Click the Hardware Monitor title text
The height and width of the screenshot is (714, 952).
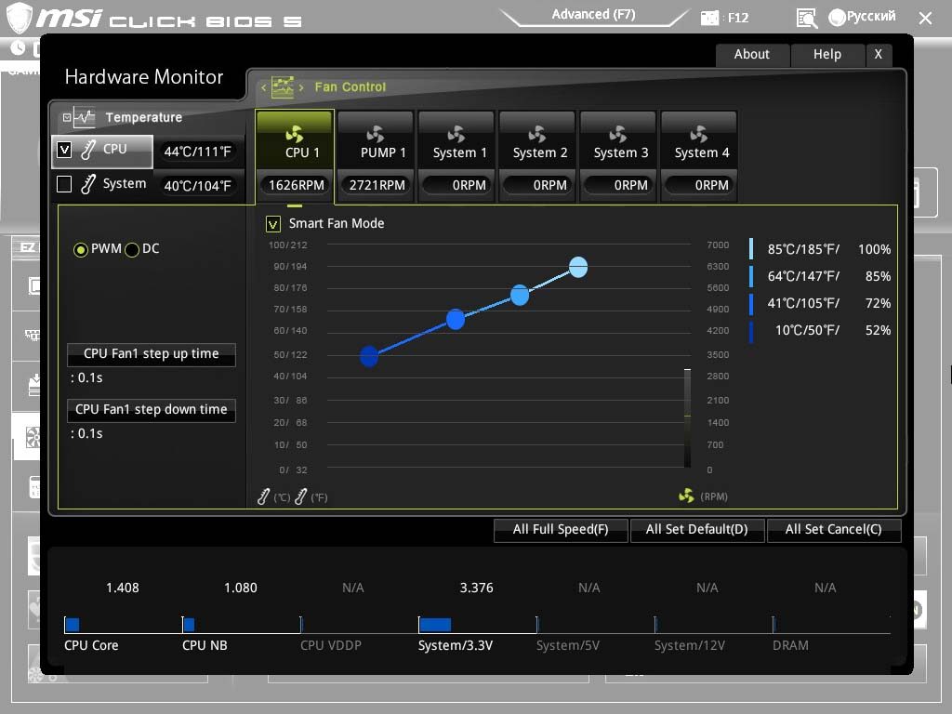[x=144, y=77]
